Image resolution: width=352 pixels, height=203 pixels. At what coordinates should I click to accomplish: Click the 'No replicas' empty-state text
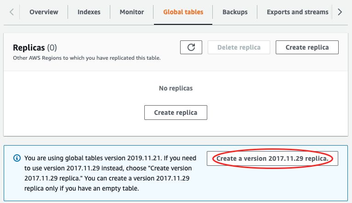[176, 88]
